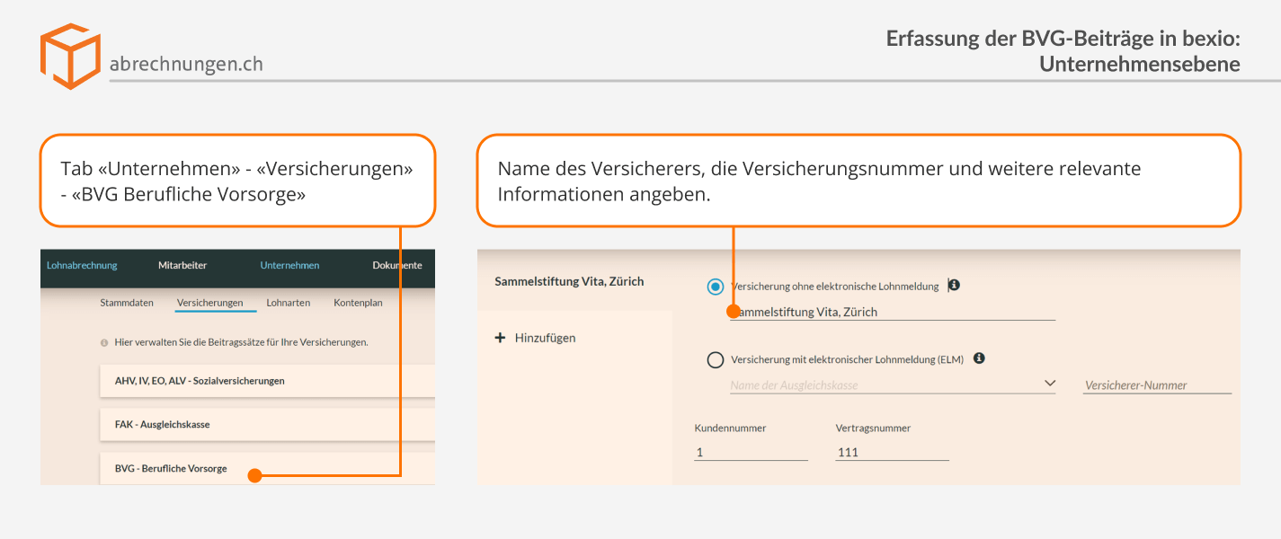The width and height of the screenshot is (1281, 539).
Task: Open the Lohnabrechnung menu
Action: pos(82,265)
